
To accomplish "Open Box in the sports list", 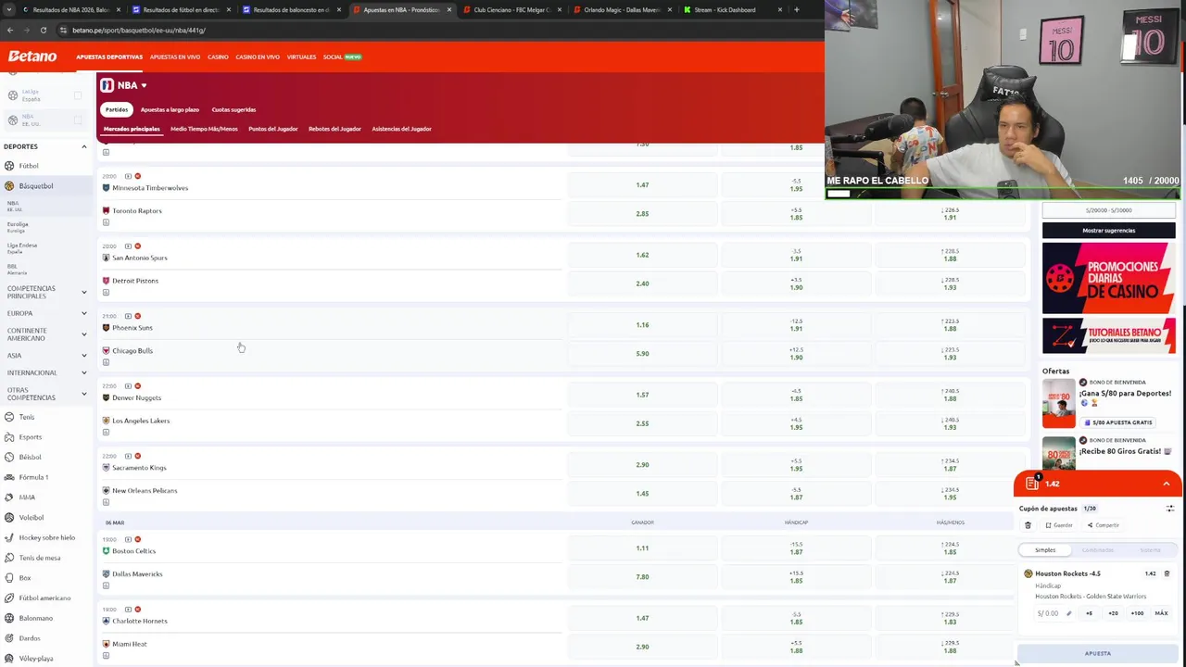I will pyautogui.click(x=25, y=578).
